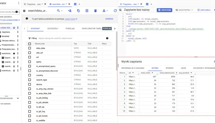Star the Export table entry
This screenshot has width=215, height=123.
click(14, 58)
